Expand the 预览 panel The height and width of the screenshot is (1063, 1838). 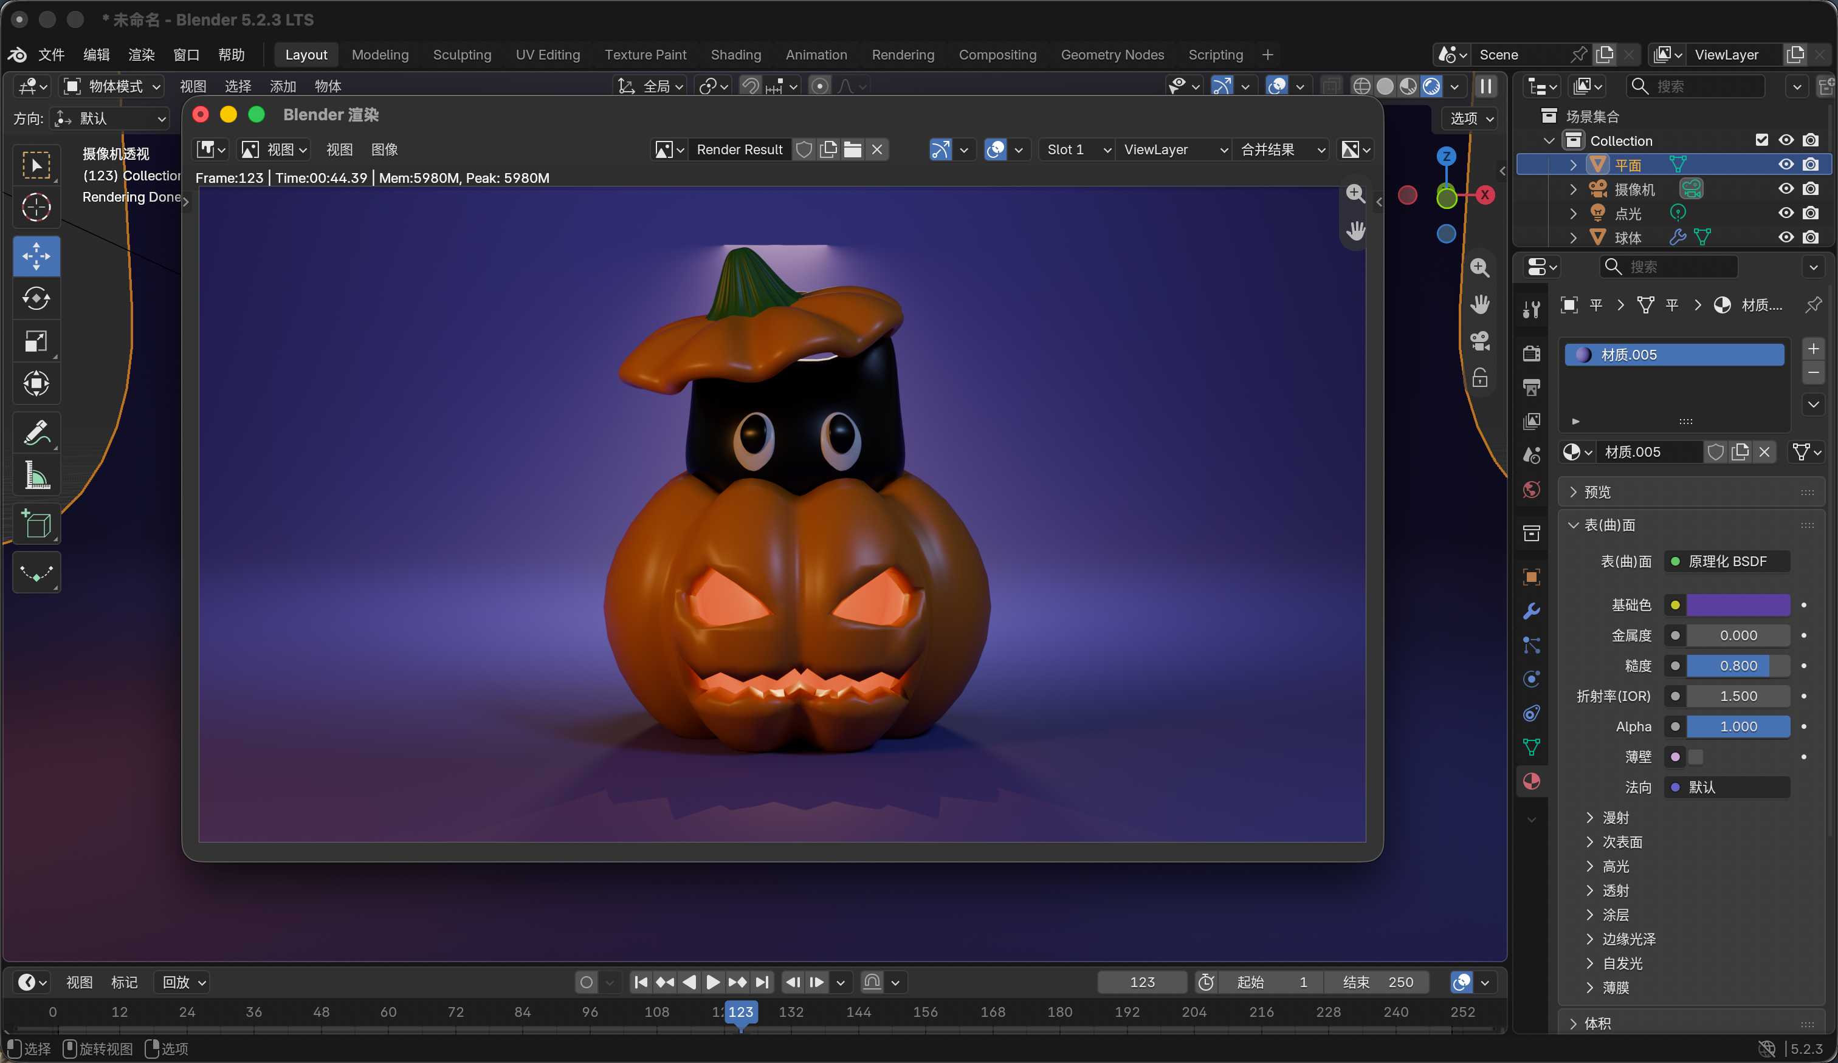(1691, 492)
